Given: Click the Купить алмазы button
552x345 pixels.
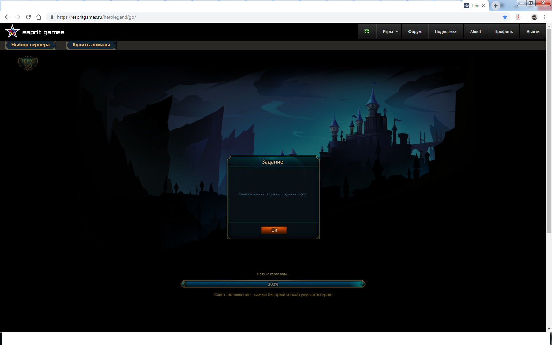Looking at the screenshot, I should (x=91, y=45).
